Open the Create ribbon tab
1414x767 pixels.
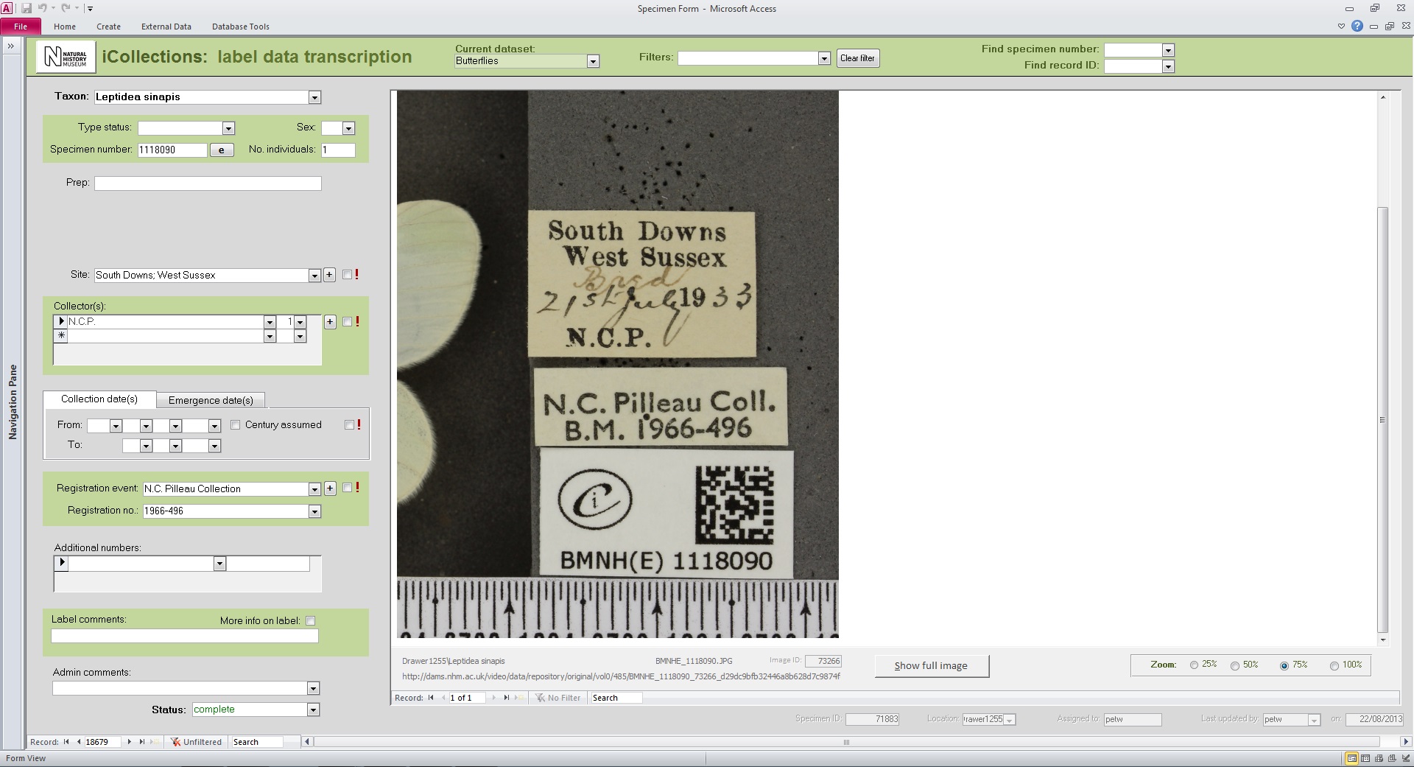click(108, 27)
